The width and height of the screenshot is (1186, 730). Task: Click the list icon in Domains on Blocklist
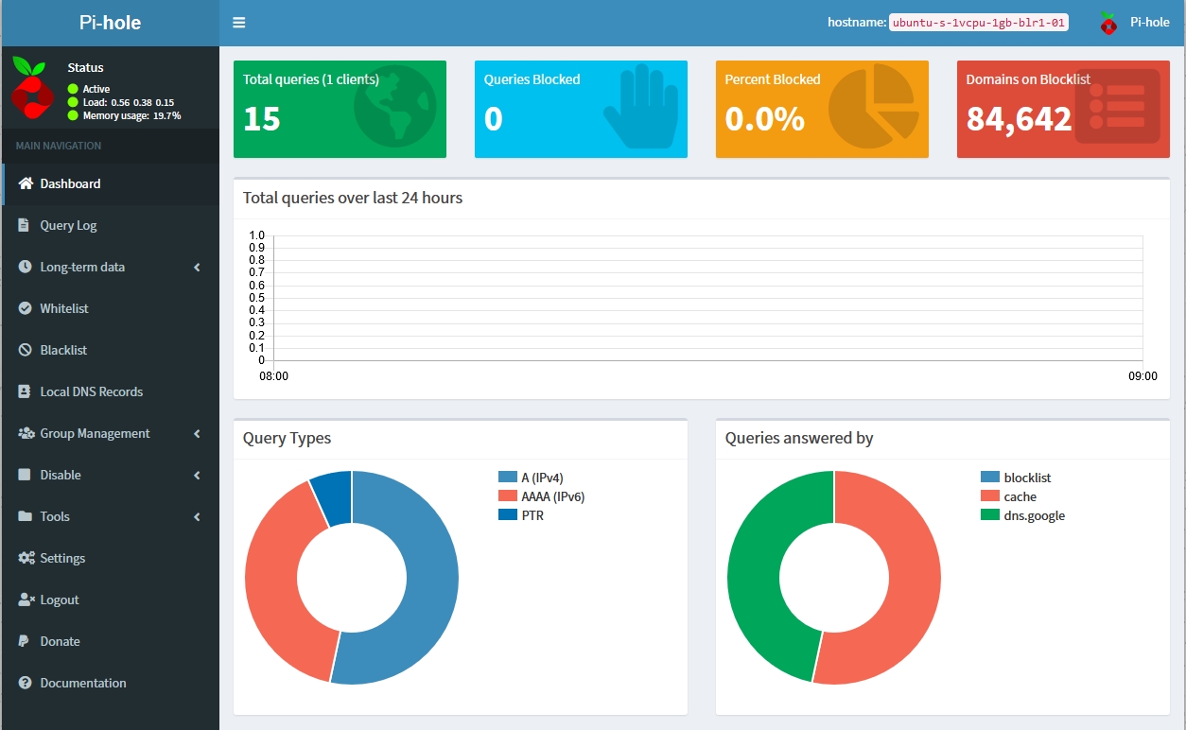point(1118,106)
